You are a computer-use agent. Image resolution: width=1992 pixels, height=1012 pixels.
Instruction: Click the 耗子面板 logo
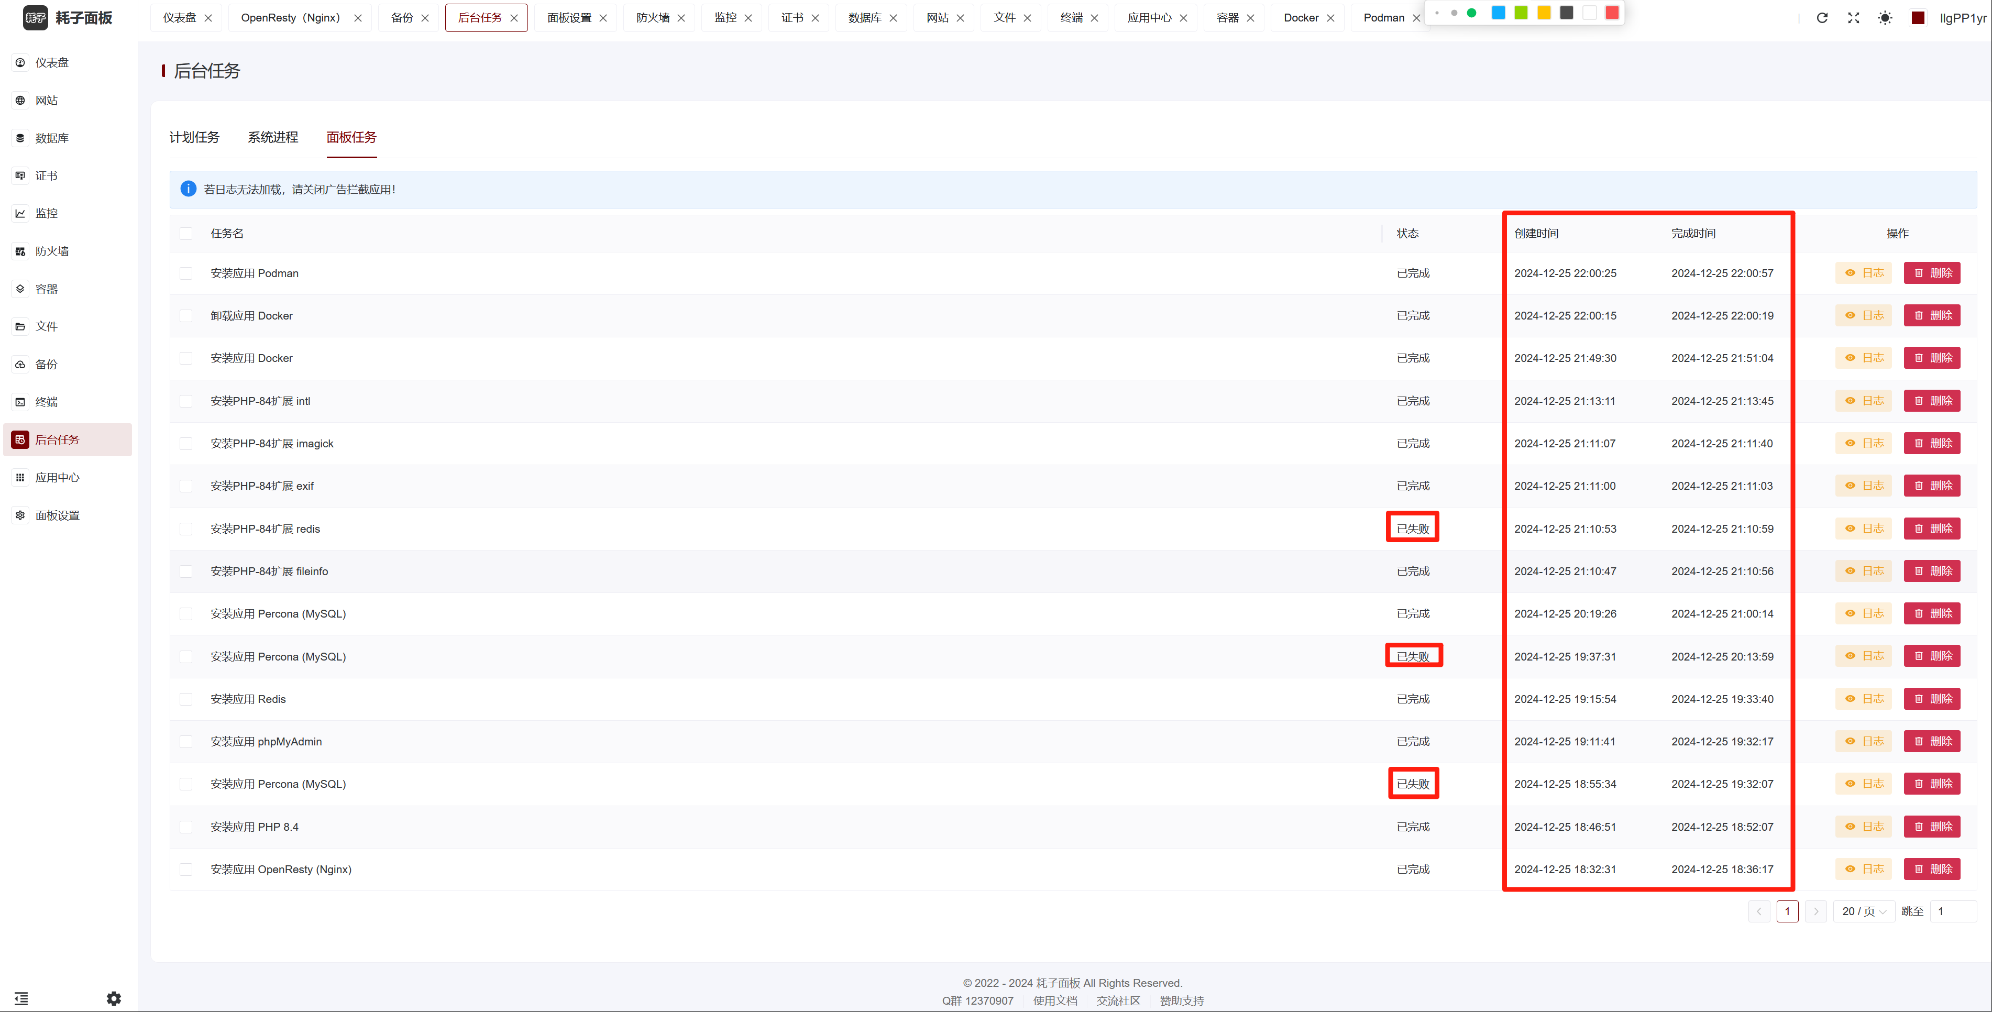pyautogui.click(x=68, y=18)
